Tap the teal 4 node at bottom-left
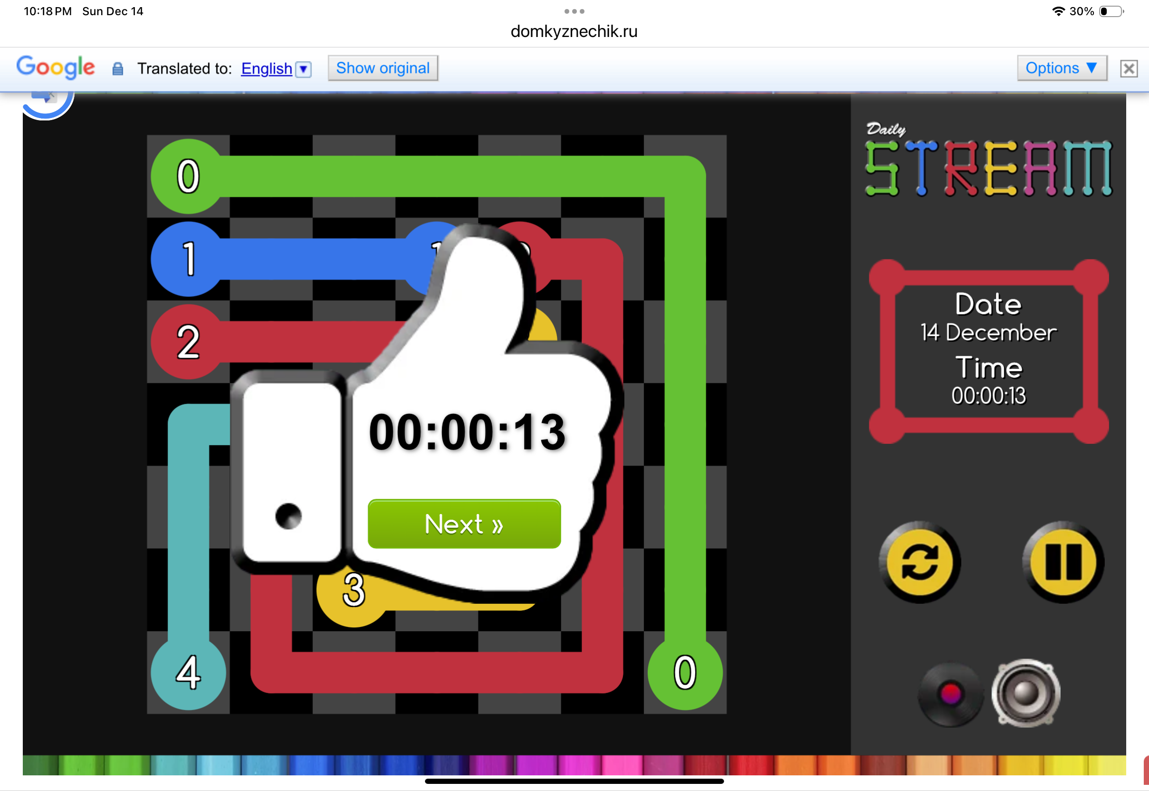The width and height of the screenshot is (1149, 791). (188, 673)
